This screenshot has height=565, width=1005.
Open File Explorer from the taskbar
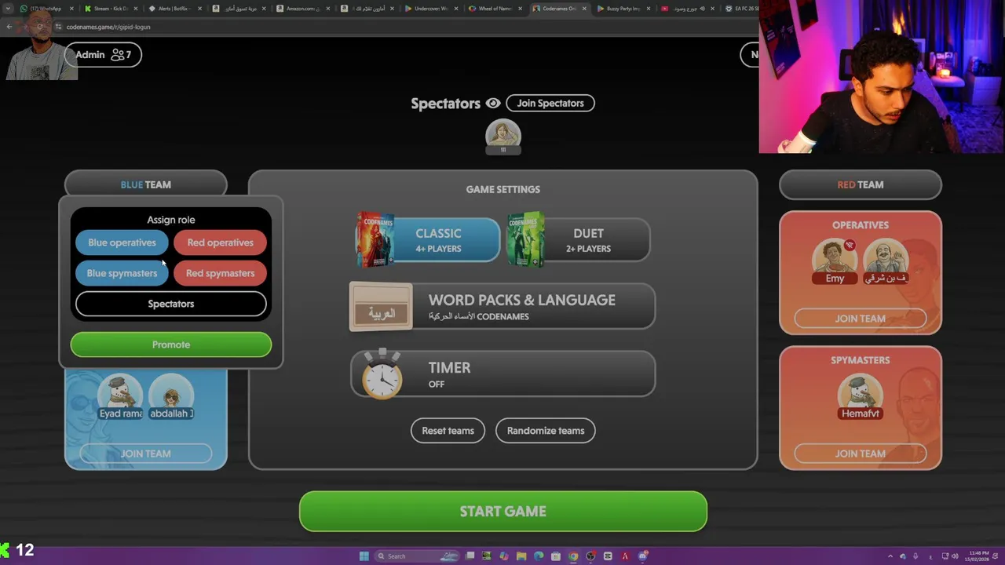521,556
